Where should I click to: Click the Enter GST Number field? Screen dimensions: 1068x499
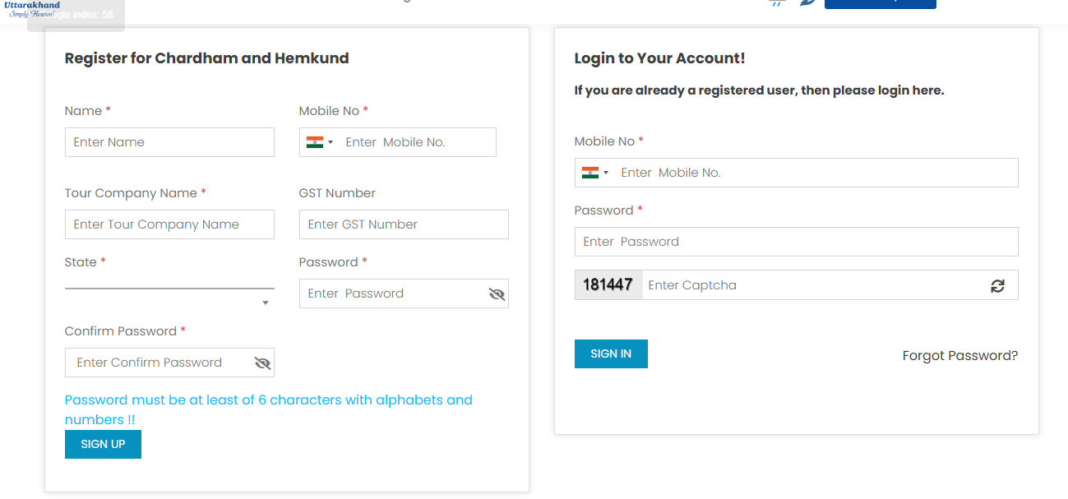pyautogui.click(x=404, y=224)
